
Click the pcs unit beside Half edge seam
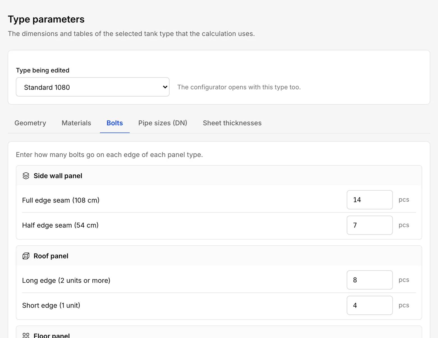point(404,225)
